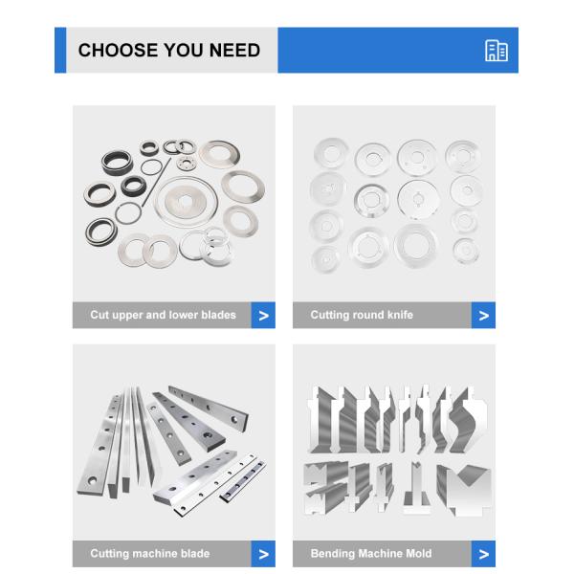Click the blue banner beside the heading

[x=398, y=50]
